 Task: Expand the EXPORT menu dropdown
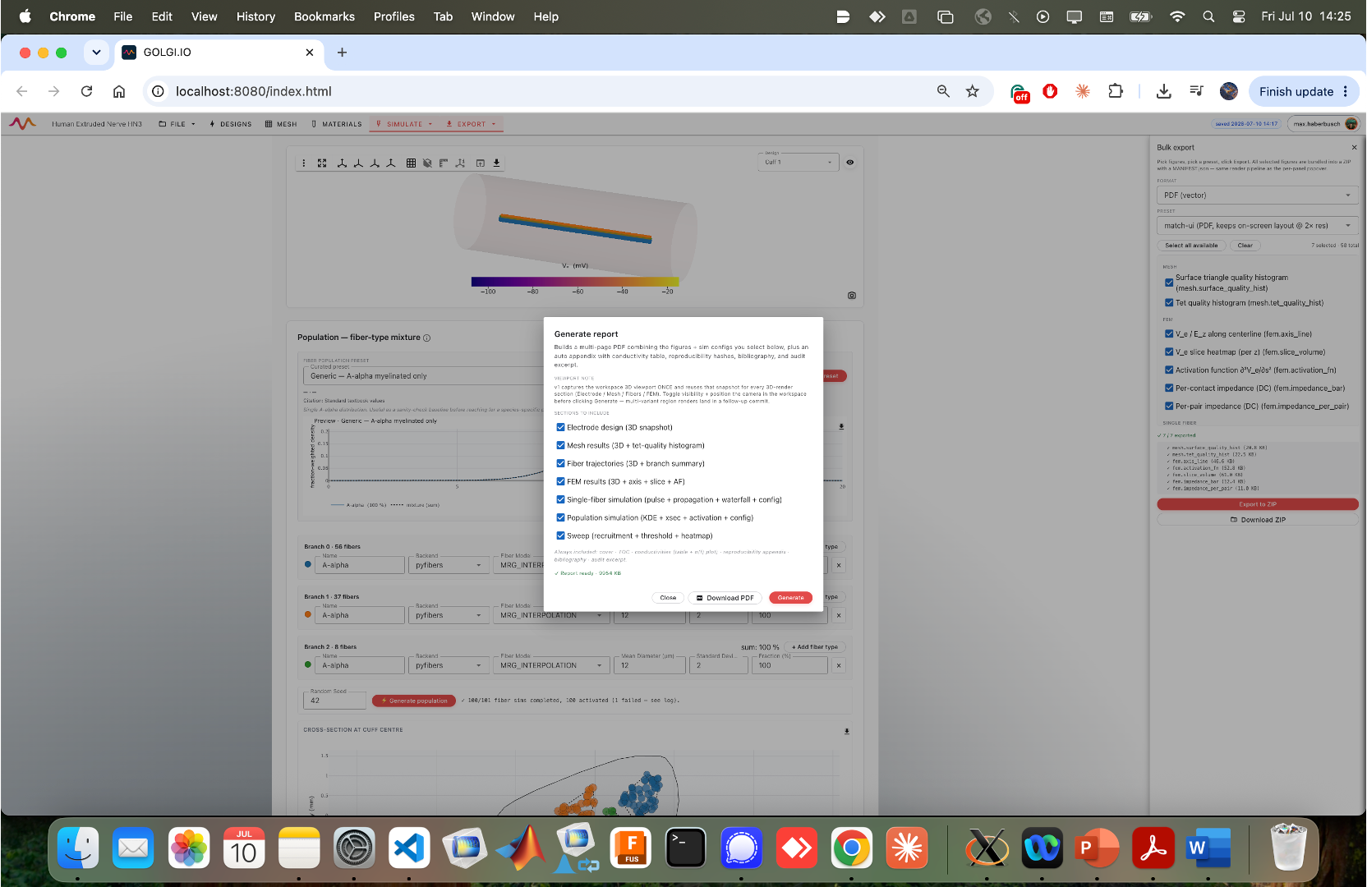point(472,124)
